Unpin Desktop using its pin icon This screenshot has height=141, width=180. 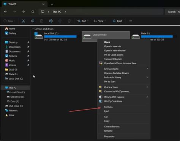tap(28, 42)
